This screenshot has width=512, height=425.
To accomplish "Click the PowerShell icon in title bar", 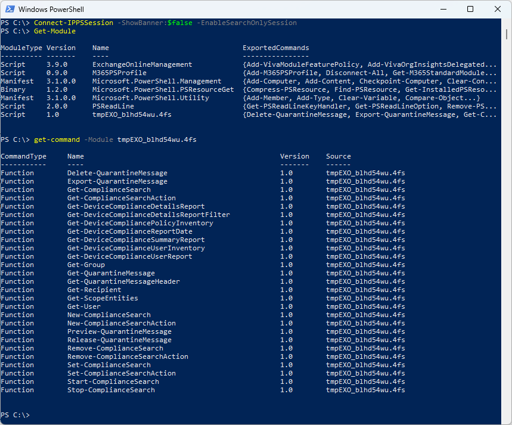I will (x=10, y=9).
